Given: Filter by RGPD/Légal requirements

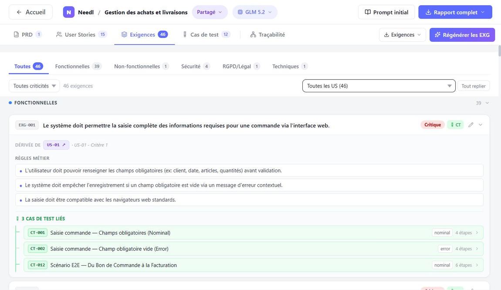Looking at the screenshot, I should coord(241,67).
